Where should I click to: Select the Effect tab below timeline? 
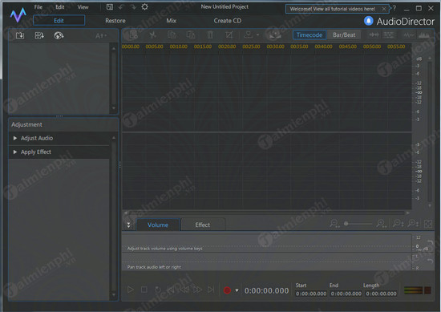tap(203, 225)
